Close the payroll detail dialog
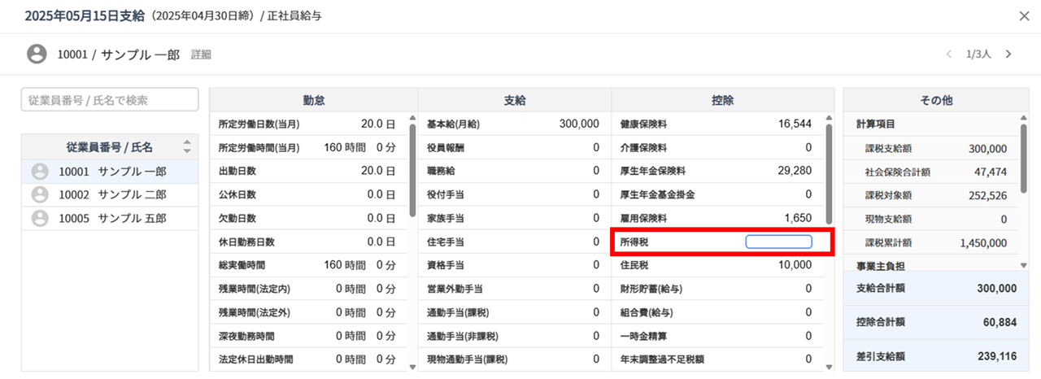1041x379 pixels. click(1023, 15)
